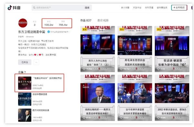The height and width of the screenshot is (127, 194).
Task: Open the three-dot more options button
Action: click(36, 62)
